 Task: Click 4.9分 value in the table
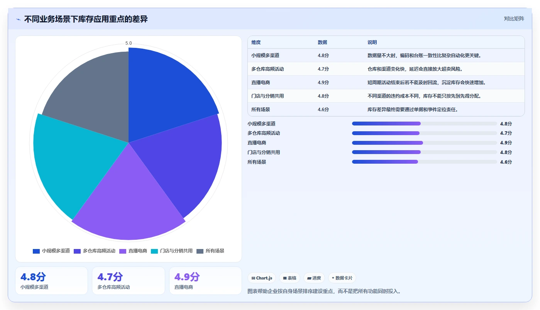(x=323, y=83)
